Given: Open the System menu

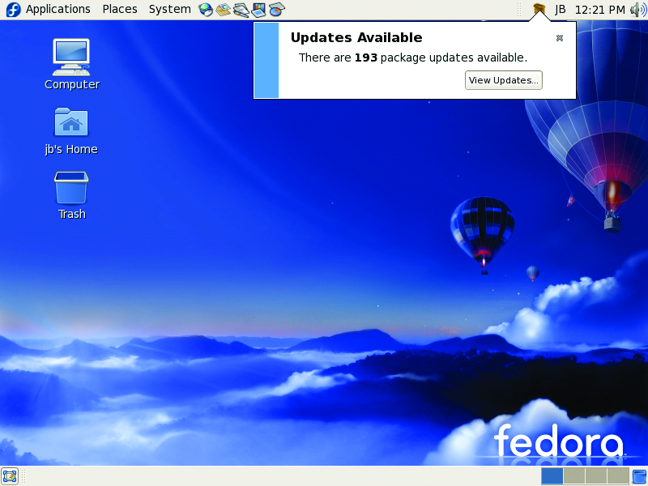Looking at the screenshot, I should point(169,10).
